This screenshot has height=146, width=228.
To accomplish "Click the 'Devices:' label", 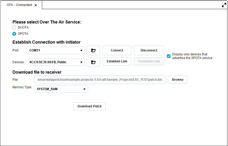I will [x=18, y=62].
